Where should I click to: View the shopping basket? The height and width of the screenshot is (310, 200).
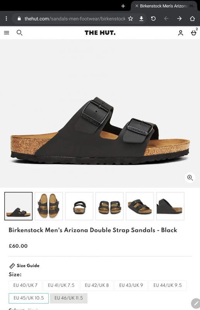pos(194,33)
